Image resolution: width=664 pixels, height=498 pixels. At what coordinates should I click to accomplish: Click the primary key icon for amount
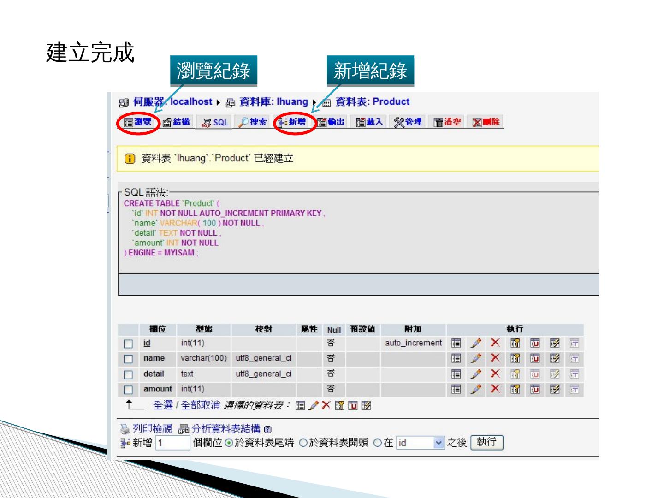pyautogui.click(x=515, y=389)
